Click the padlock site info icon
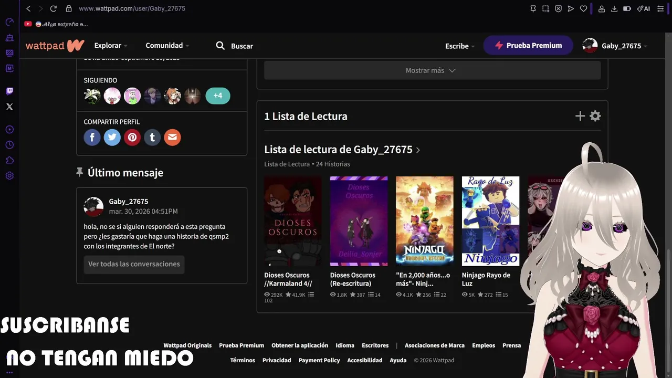 [68, 8]
